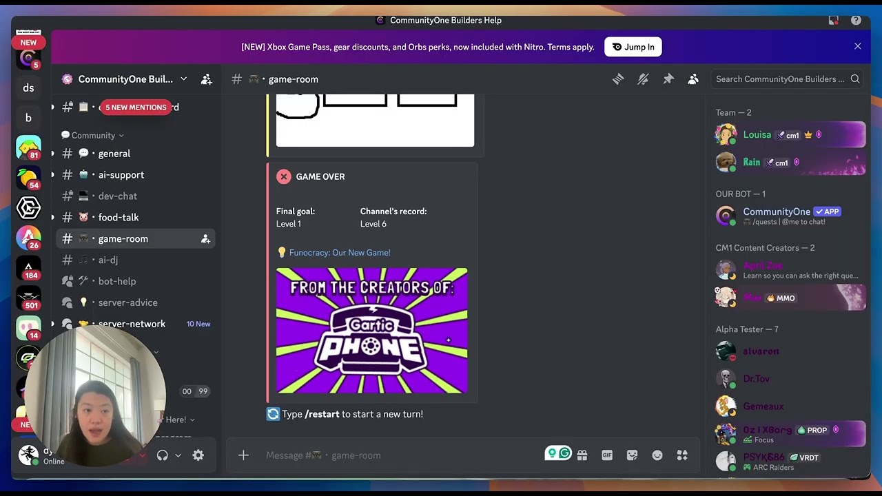Viewport: 882px width, 496px height.
Task: Open the GIF picker
Action: click(607, 455)
